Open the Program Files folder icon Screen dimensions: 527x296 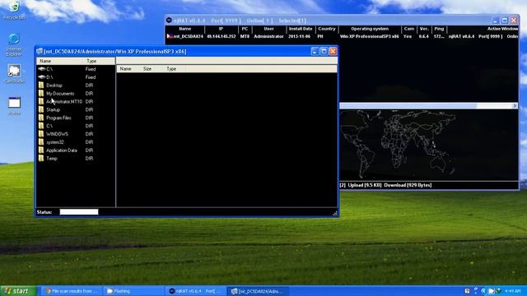click(41, 118)
